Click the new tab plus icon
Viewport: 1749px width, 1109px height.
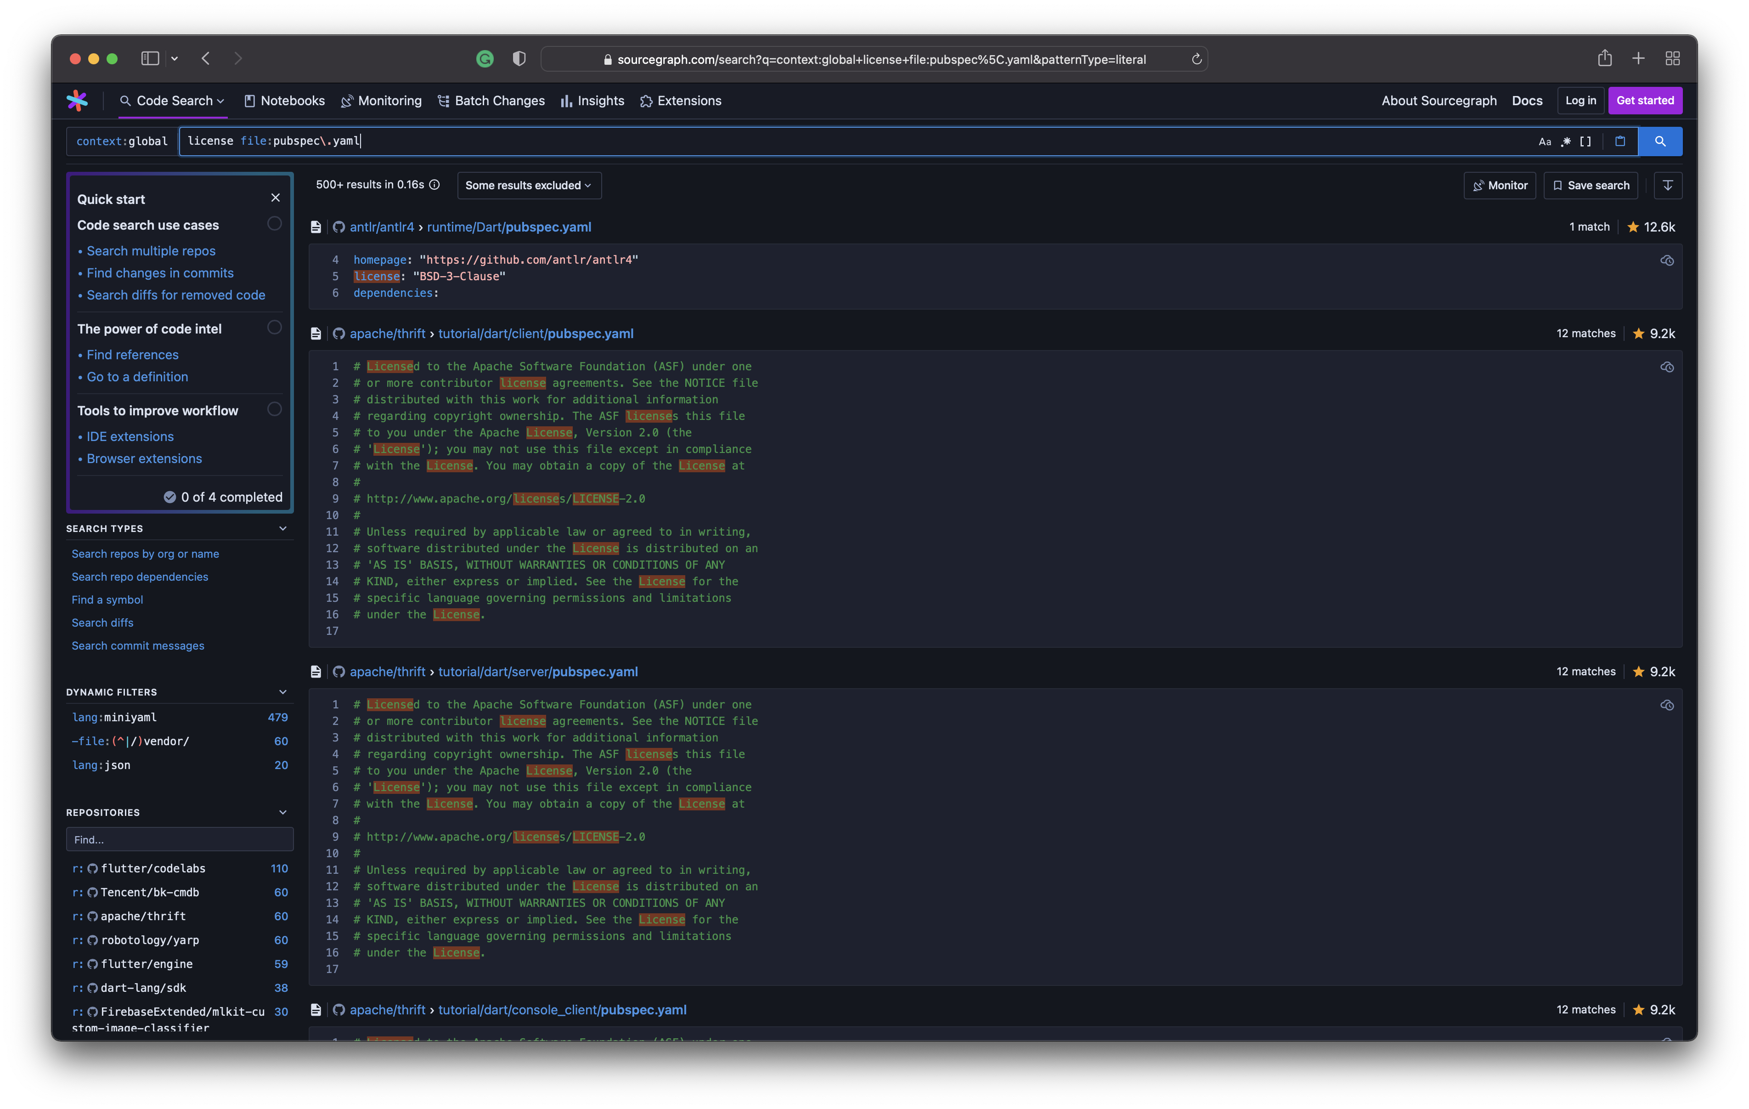(x=1639, y=58)
